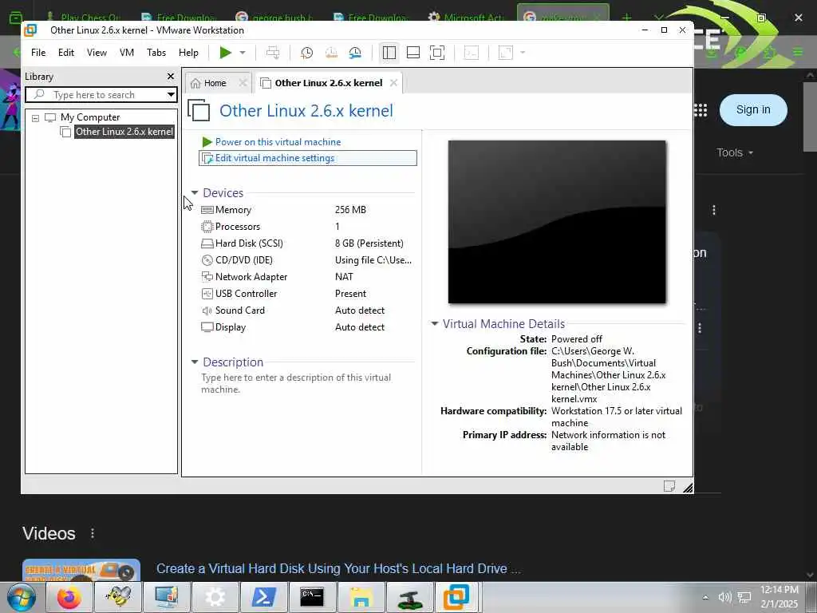Open the Help menu
The width and height of the screenshot is (817, 613).
[188, 53]
